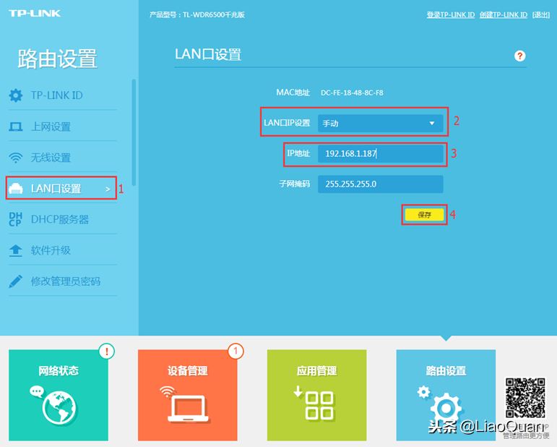The image size is (557, 447).
Task: Click the laptop icon for 上网设置
Action: pyautogui.click(x=16, y=127)
